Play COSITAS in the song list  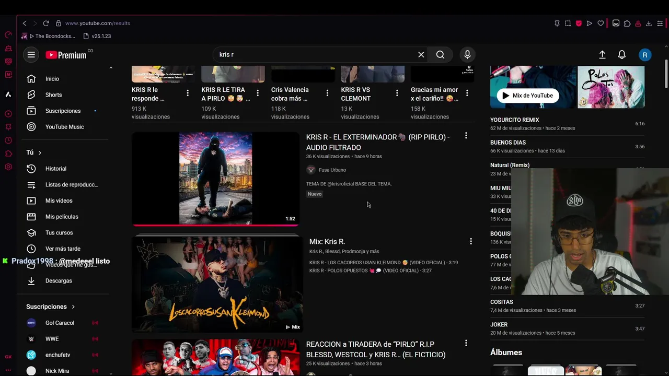pyautogui.click(x=567, y=305)
